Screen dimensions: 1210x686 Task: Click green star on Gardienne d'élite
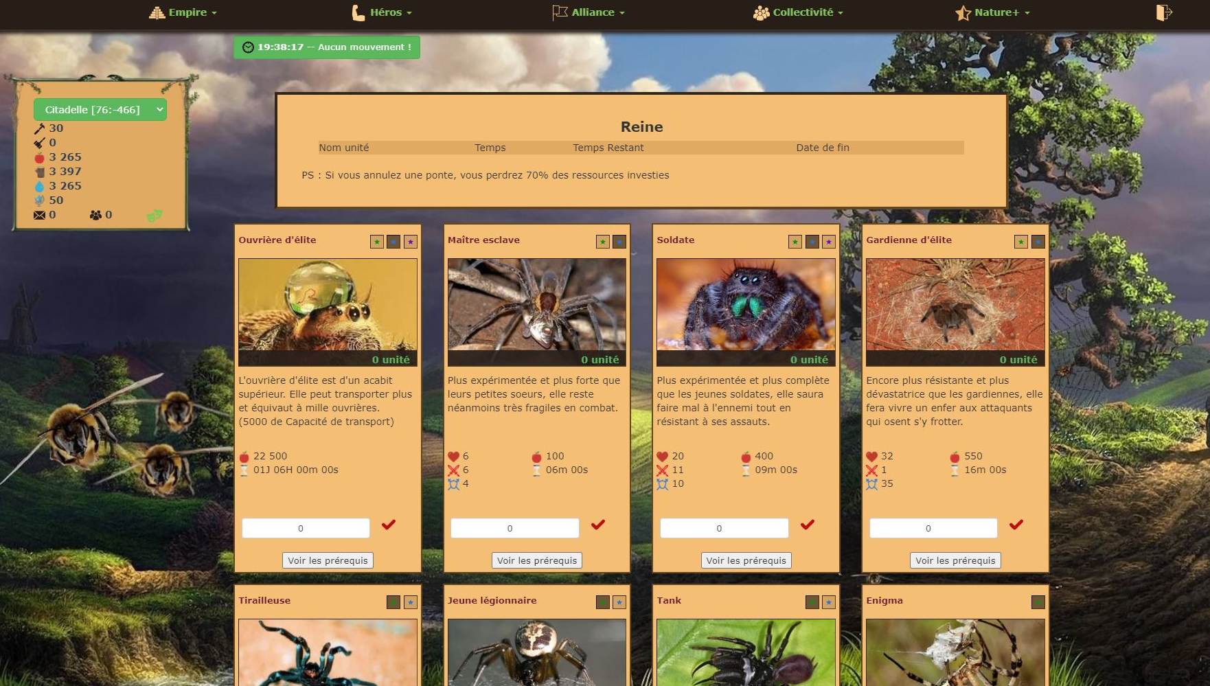1021,242
